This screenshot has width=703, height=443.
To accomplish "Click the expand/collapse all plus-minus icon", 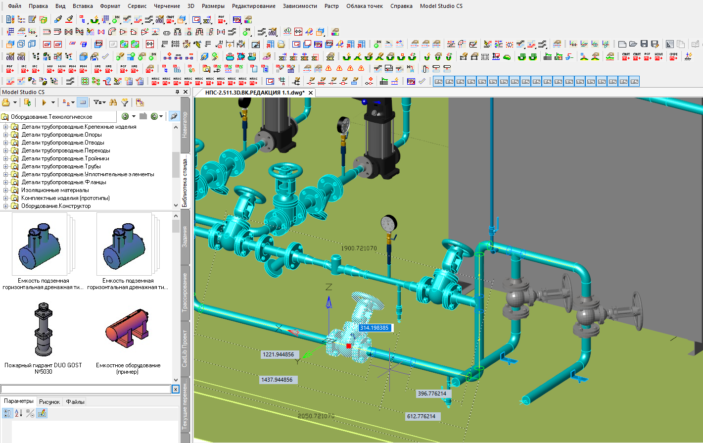I will (x=30, y=413).
